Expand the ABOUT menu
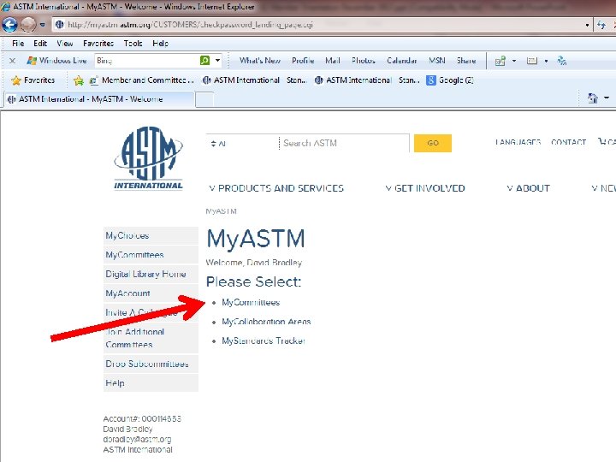 coord(528,188)
